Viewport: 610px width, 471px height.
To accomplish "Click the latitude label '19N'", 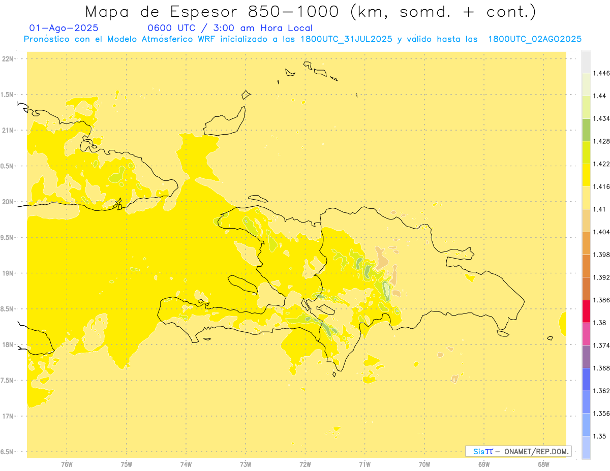I will click(x=8, y=273).
